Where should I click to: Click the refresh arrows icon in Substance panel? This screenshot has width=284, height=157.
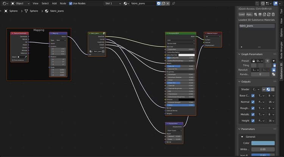269,14
